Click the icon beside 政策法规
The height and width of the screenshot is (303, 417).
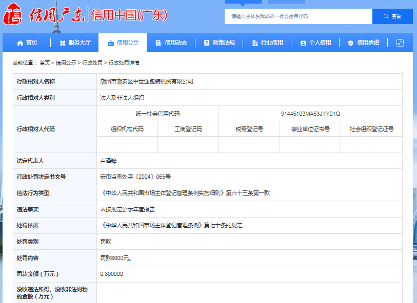coord(207,42)
